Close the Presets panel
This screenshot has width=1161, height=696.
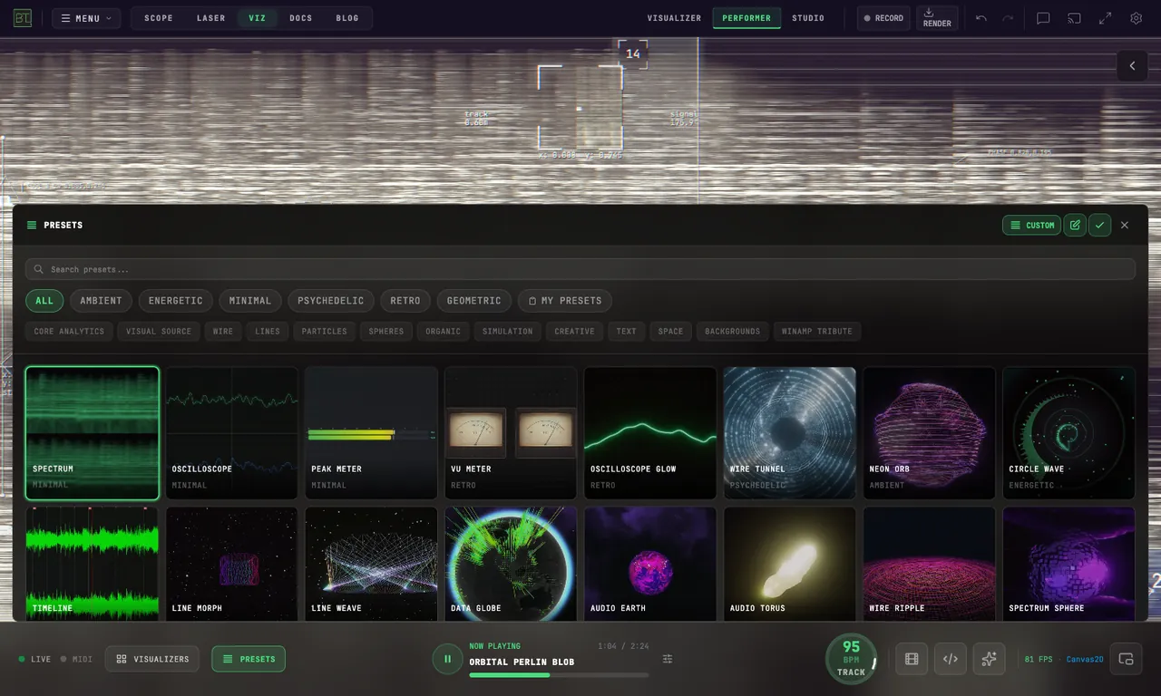(1125, 225)
